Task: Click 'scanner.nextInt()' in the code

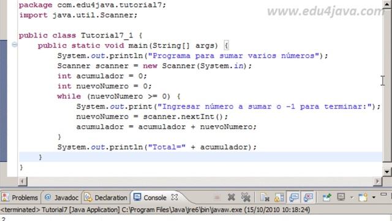Action: (183, 117)
